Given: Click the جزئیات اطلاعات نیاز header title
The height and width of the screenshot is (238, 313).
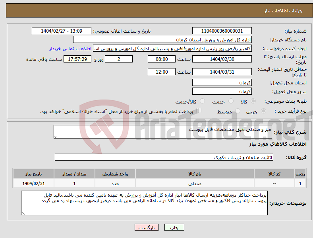Looking at the screenshot, I should click(x=284, y=11).
